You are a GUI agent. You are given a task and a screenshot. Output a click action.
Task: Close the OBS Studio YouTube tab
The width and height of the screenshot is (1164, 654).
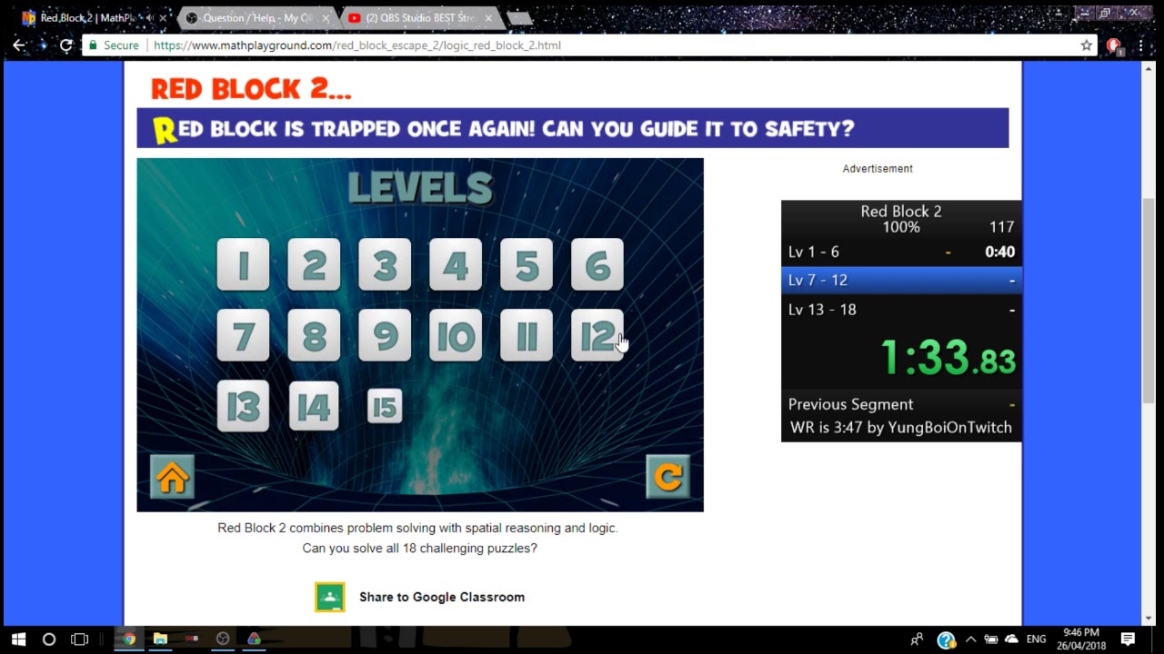pos(490,18)
